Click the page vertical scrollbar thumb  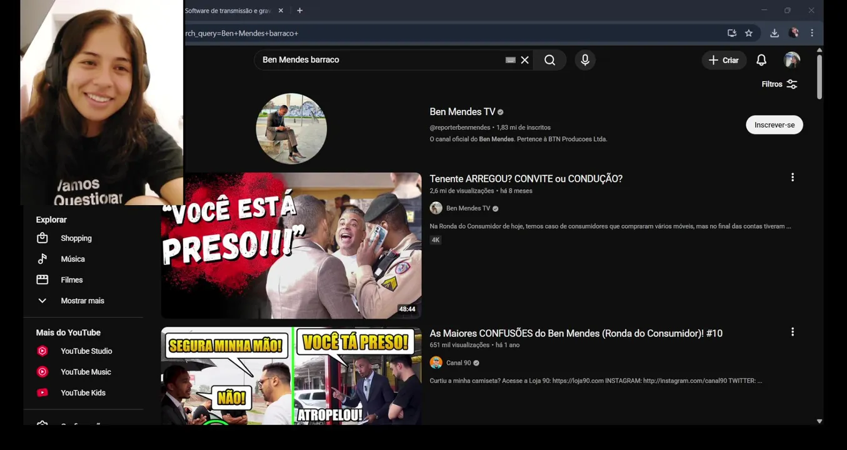coord(819,76)
